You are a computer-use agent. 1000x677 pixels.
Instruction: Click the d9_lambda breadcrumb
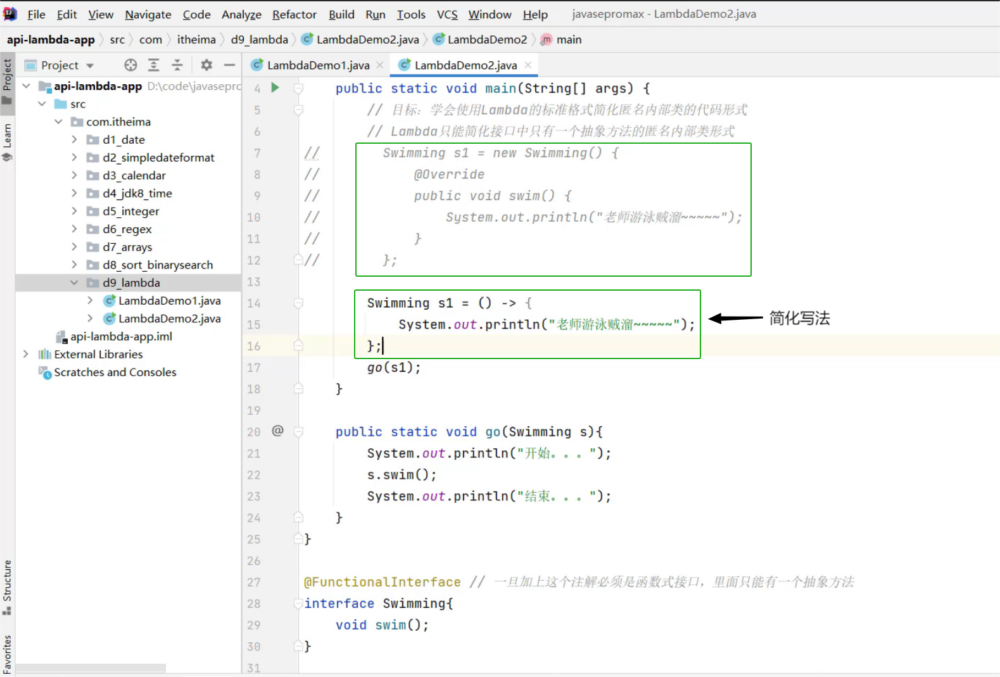[260, 40]
